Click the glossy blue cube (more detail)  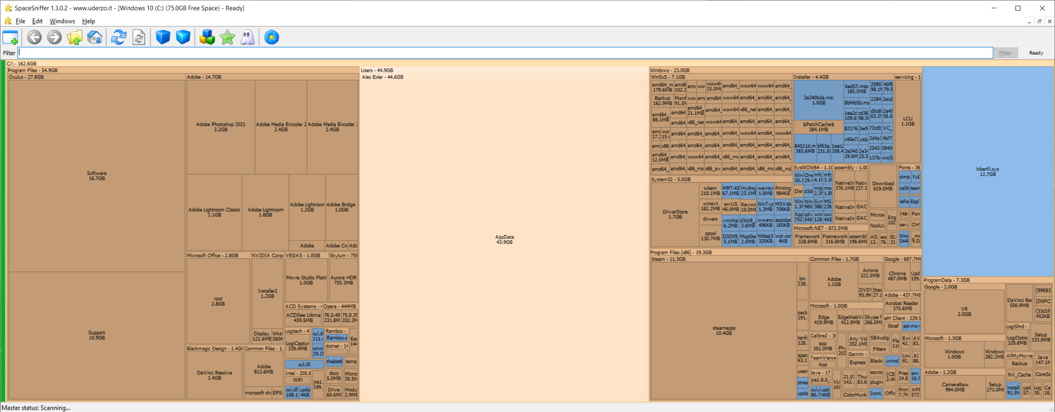183,37
